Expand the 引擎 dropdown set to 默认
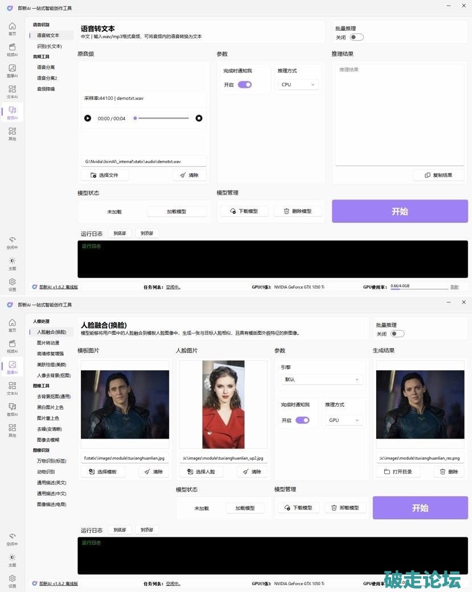The height and width of the screenshot is (592, 472). tap(322, 379)
